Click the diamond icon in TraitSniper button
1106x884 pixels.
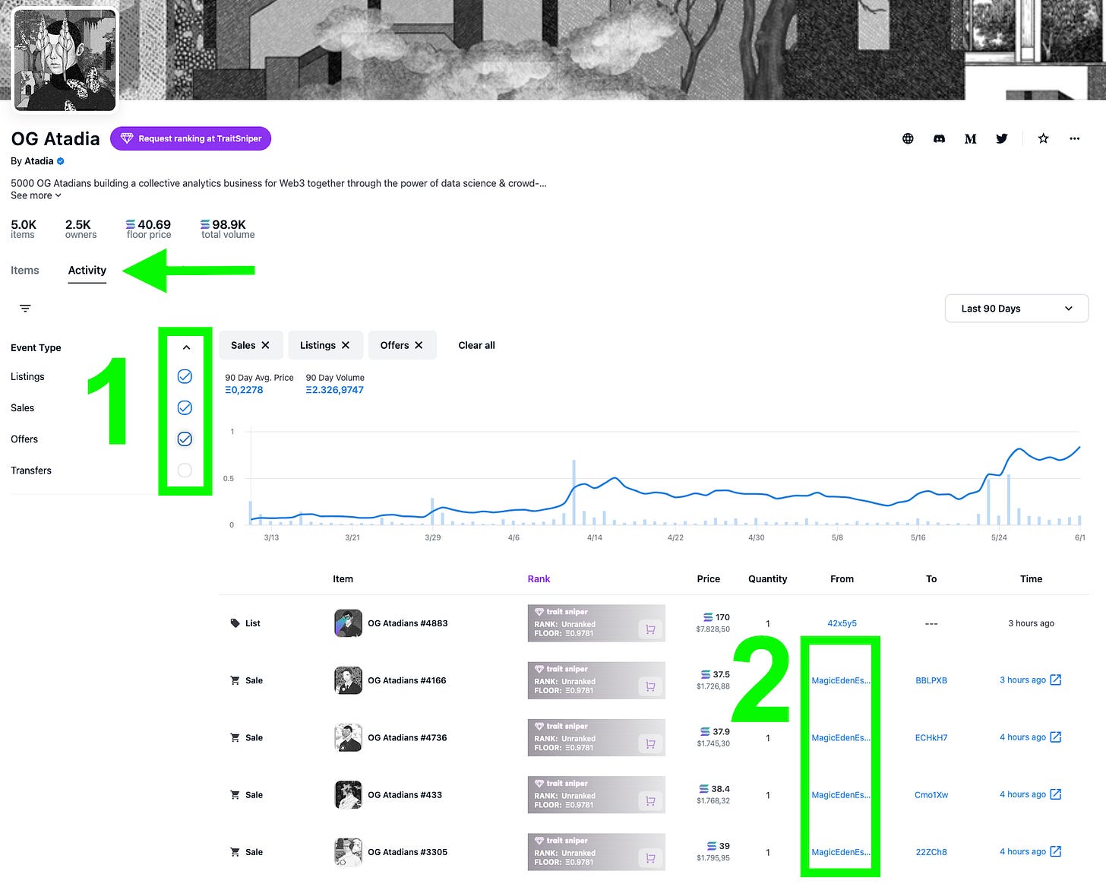pyautogui.click(x=127, y=138)
